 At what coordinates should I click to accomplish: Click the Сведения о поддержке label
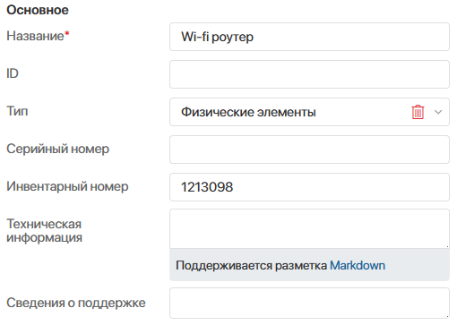click(x=76, y=303)
